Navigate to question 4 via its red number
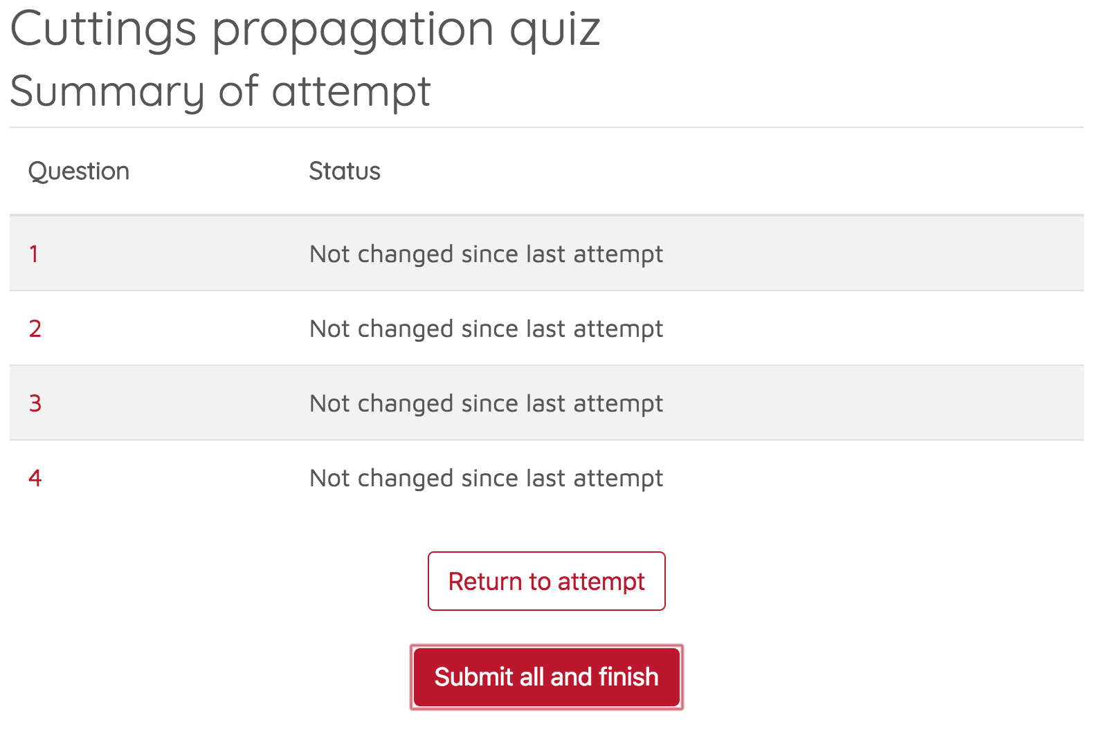This screenshot has width=1106, height=754. point(33,477)
